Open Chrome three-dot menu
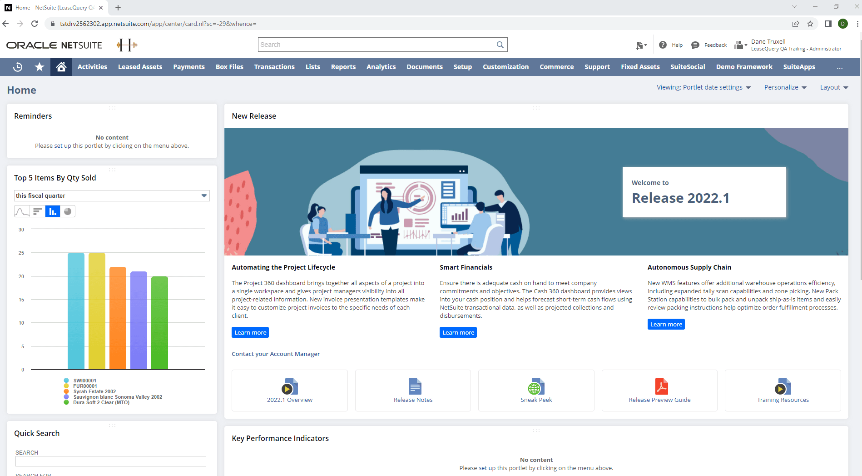 tap(857, 24)
